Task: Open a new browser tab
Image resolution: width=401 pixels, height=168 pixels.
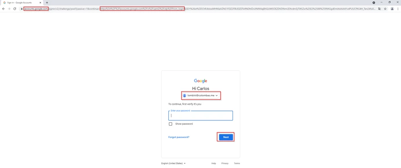Action: pyautogui.click(x=47, y=3)
